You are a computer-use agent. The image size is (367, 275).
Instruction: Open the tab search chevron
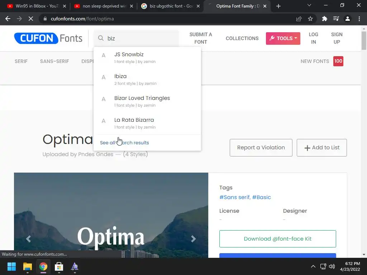[x=309, y=5]
